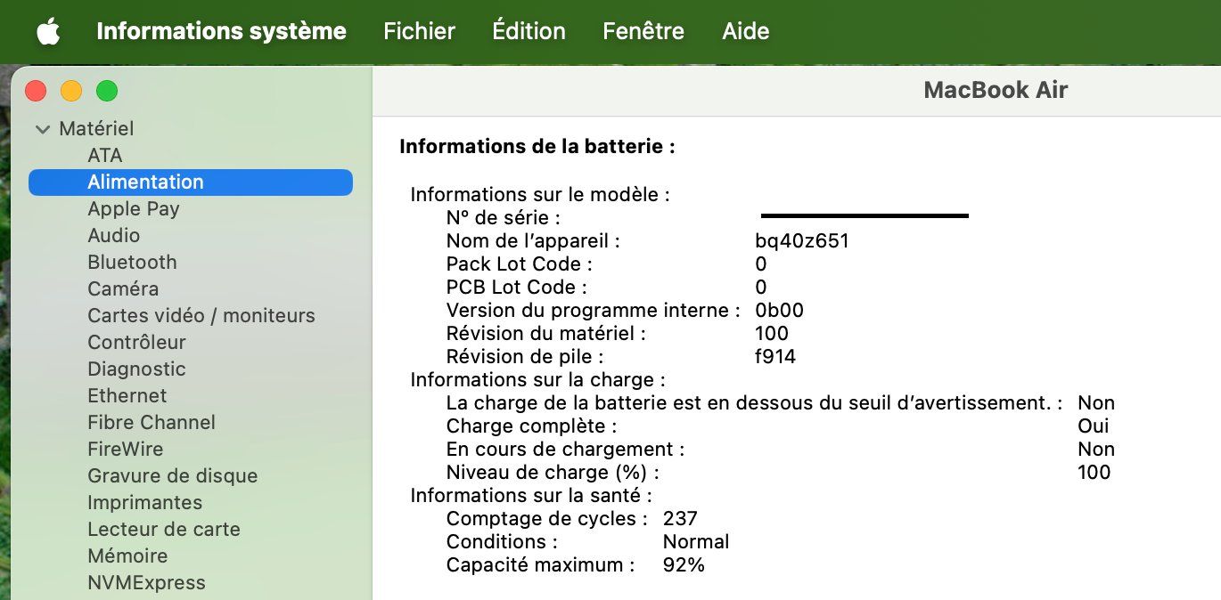Click the Révision de pile label
This screenshot has width=1221, height=600.
click(x=525, y=357)
